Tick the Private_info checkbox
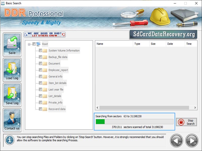This screenshot has height=151, width=202. [40, 102]
